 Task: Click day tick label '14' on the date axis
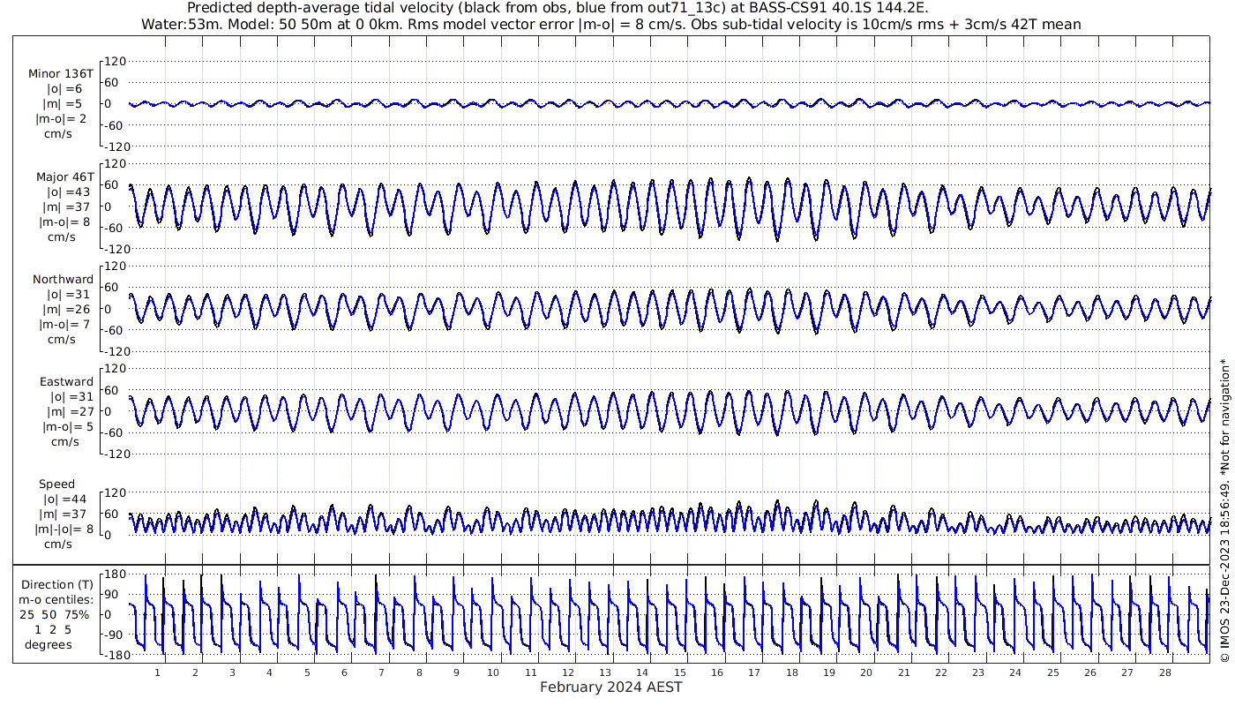[643, 672]
